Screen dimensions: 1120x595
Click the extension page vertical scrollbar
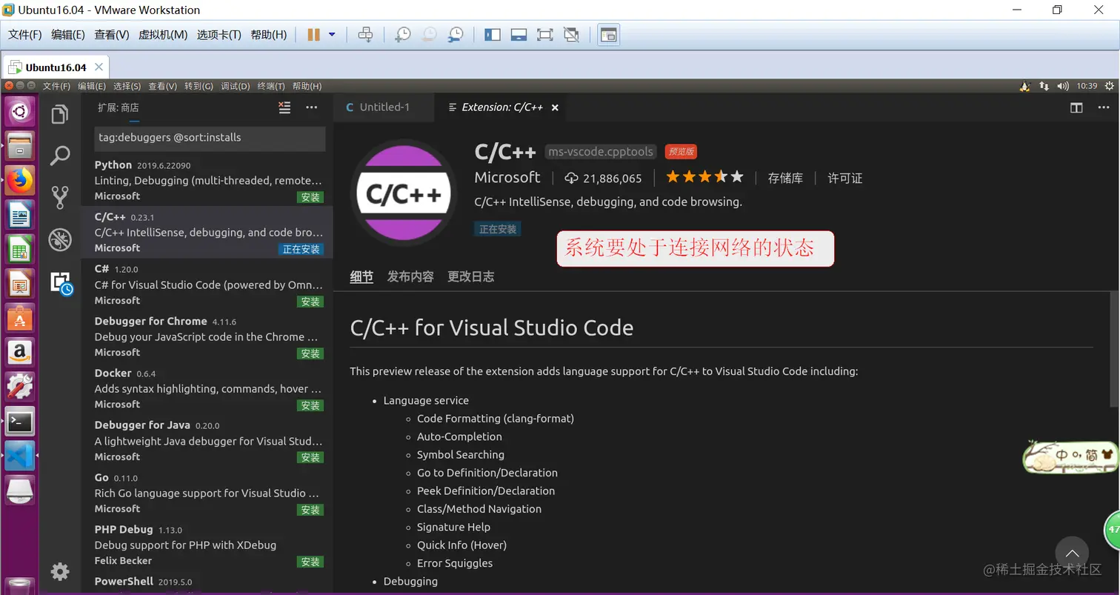tap(1115, 349)
